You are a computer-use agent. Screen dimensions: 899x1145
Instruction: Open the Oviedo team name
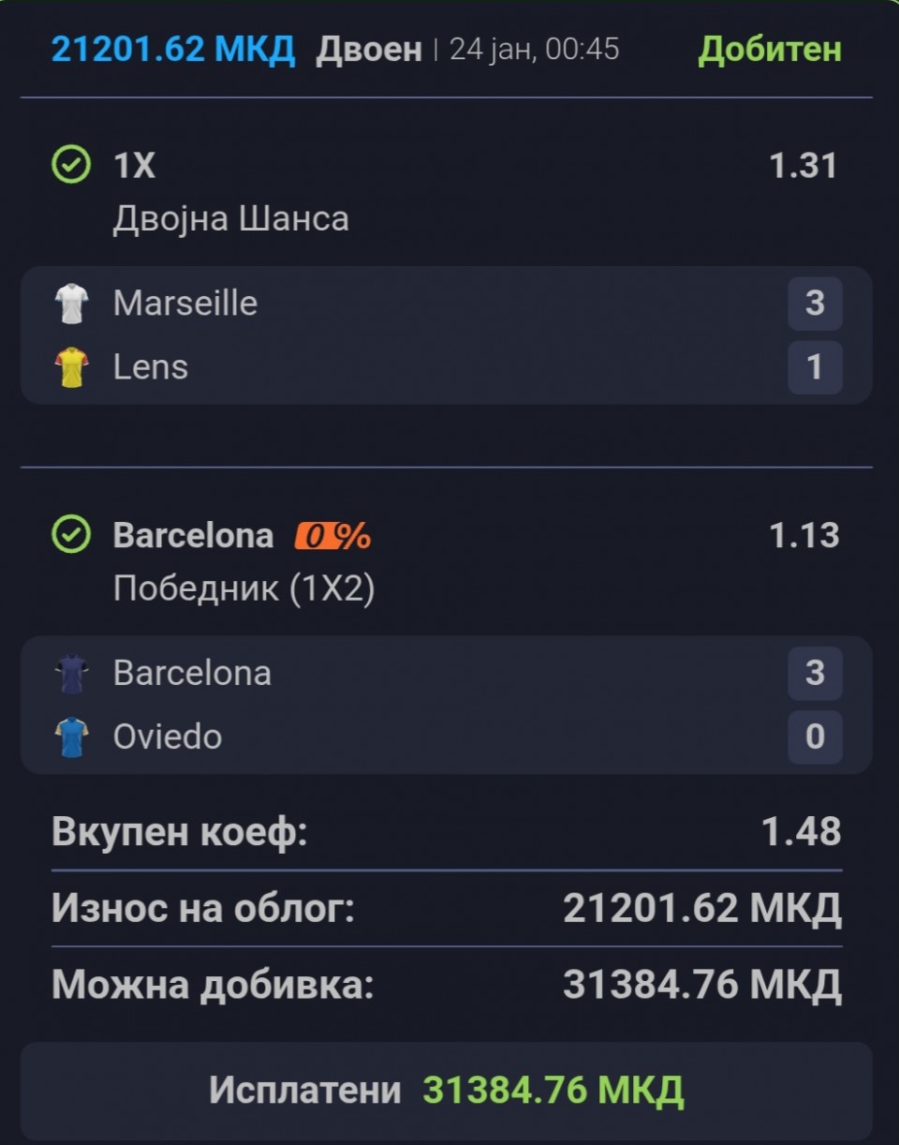click(168, 737)
